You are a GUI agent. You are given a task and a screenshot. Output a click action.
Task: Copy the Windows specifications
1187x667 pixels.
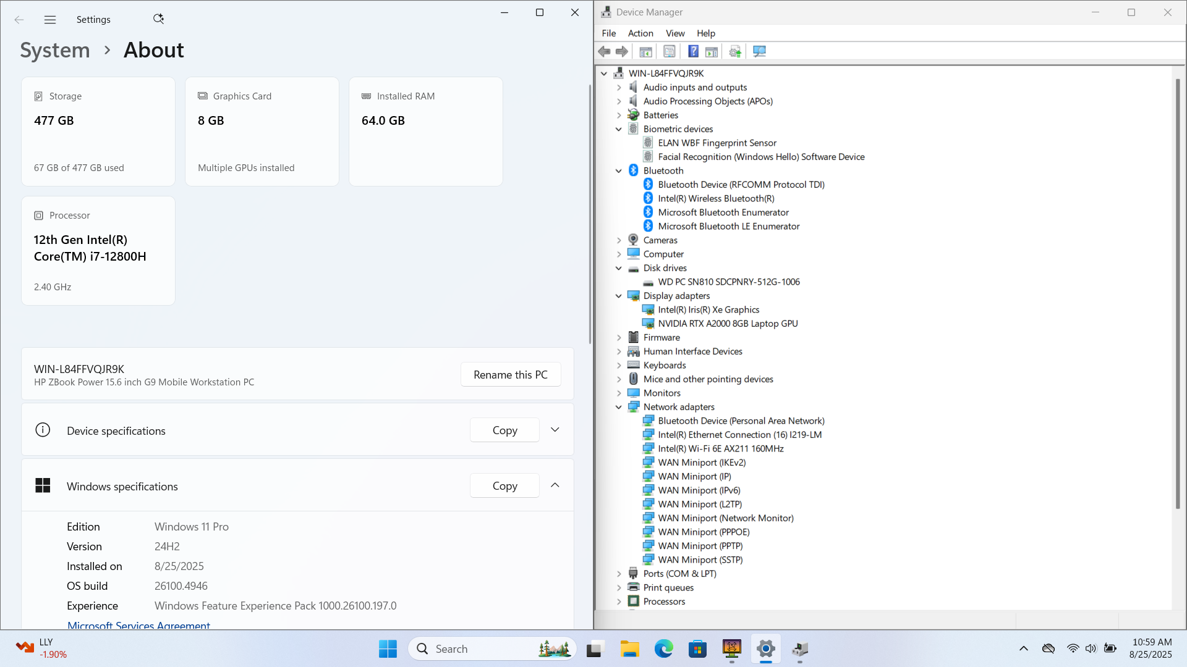504,485
